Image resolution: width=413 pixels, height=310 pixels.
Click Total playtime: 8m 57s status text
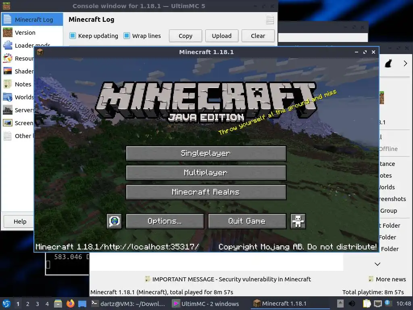(373, 292)
